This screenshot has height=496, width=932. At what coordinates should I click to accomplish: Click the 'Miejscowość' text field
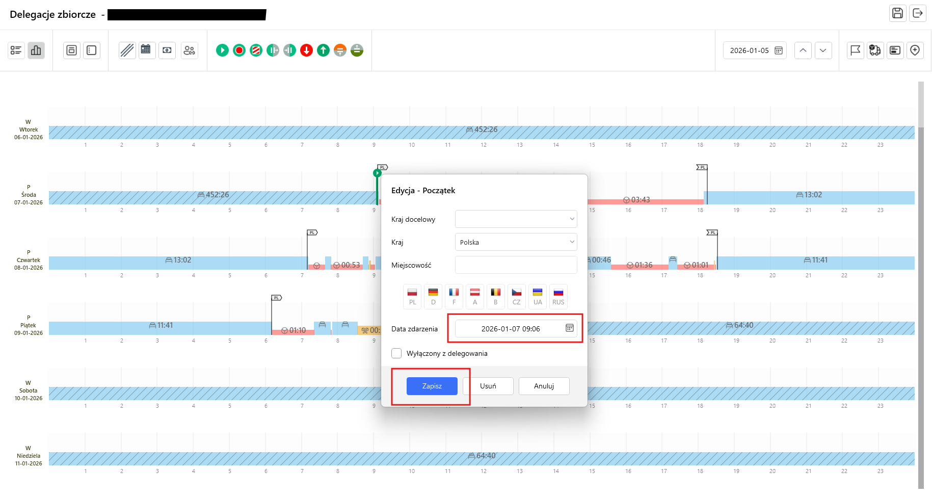(x=516, y=265)
